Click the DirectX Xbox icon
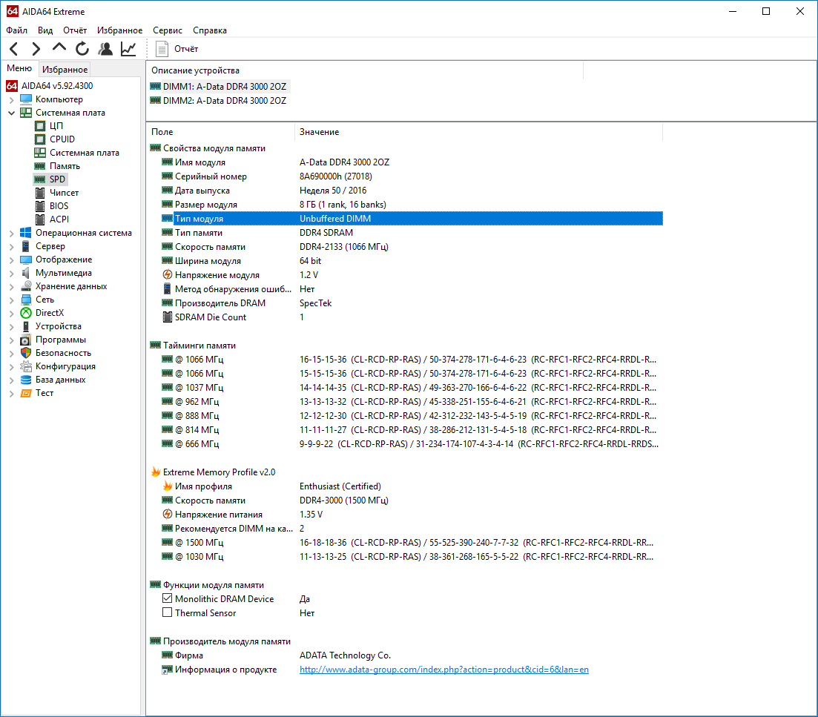 coord(26,313)
